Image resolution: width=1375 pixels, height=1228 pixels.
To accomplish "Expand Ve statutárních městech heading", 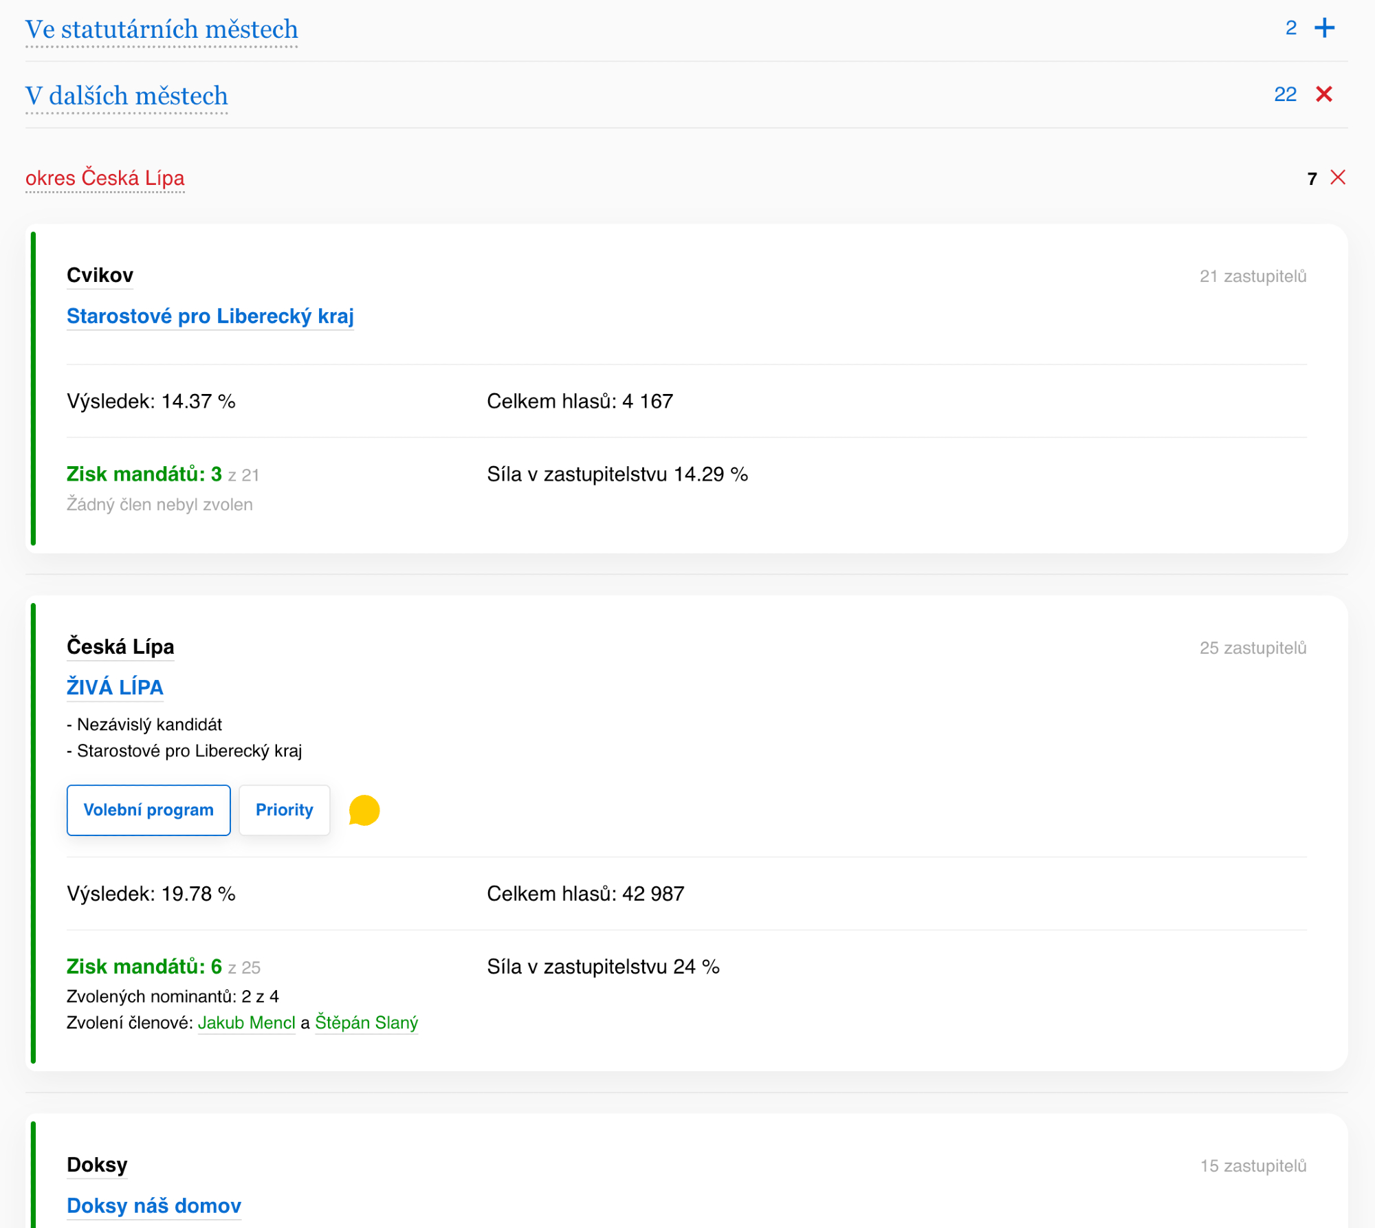I will click(x=162, y=30).
